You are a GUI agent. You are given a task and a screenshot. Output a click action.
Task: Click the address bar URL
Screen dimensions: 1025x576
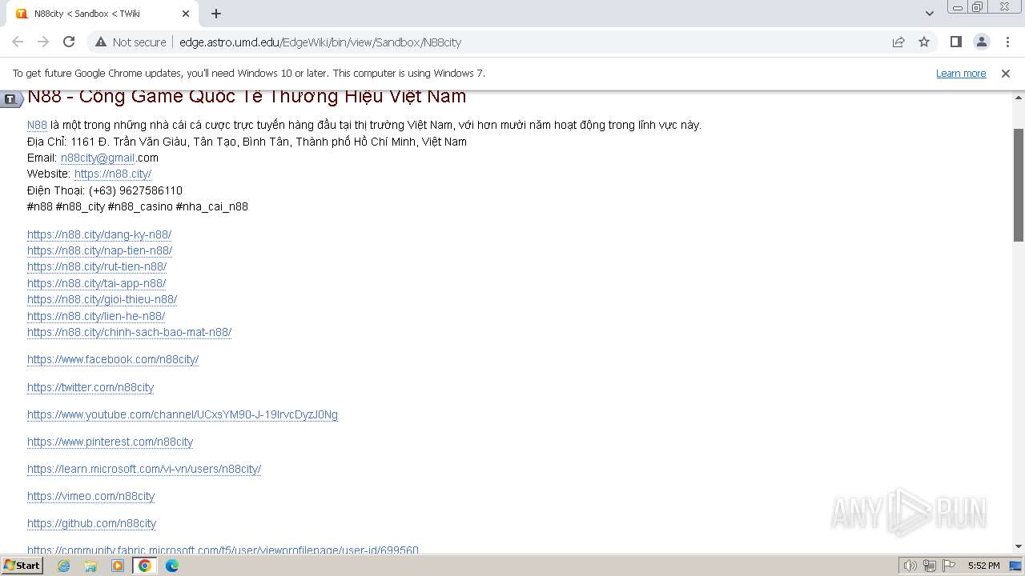coord(320,42)
